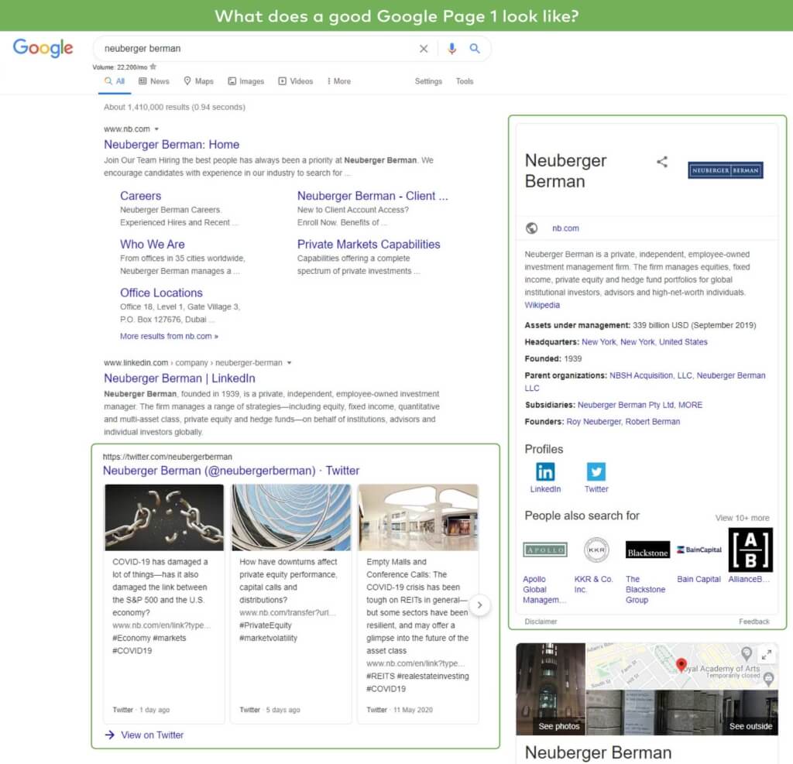Open the LinkedIn icon under Profiles
793x764 pixels.
(x=544, y=471)
